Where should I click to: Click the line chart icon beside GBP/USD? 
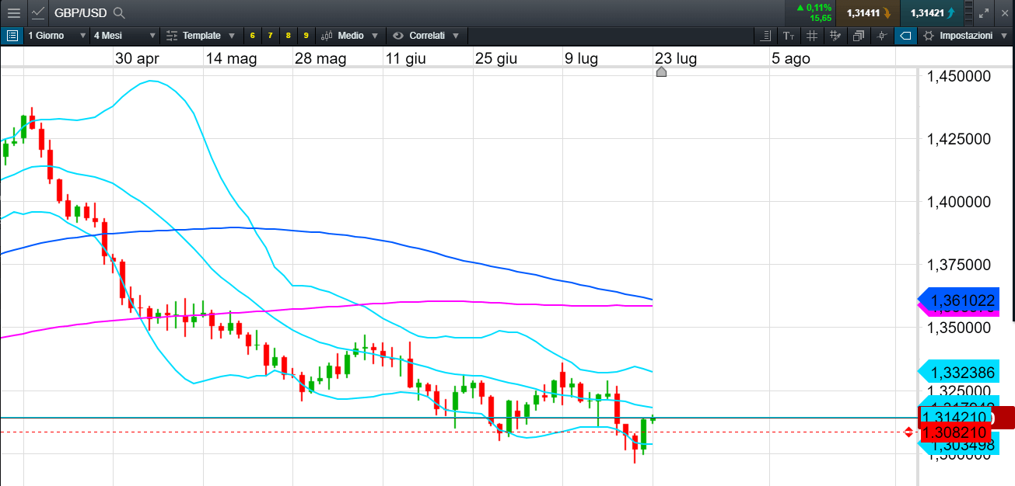pyautogui.click(x=37, y=12)
